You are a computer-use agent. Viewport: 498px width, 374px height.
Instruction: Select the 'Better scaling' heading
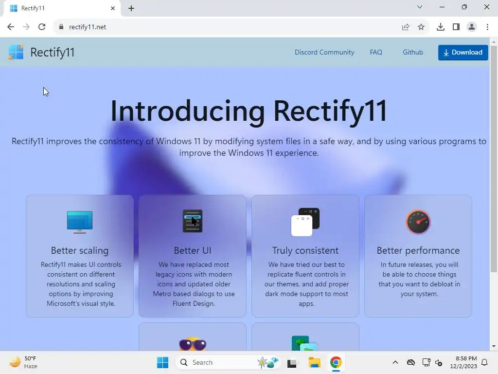[80, 251]
